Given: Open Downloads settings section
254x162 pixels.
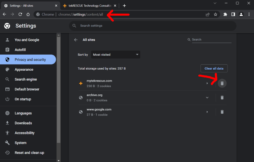Looking at the screenshot, I should pos(28,123).
